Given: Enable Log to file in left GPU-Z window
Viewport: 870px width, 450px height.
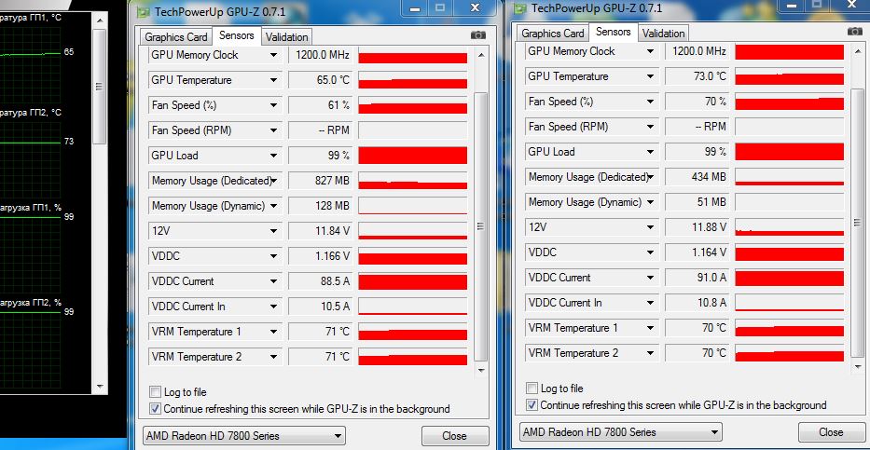Looking at the screenshot, I should click(156, 392).
